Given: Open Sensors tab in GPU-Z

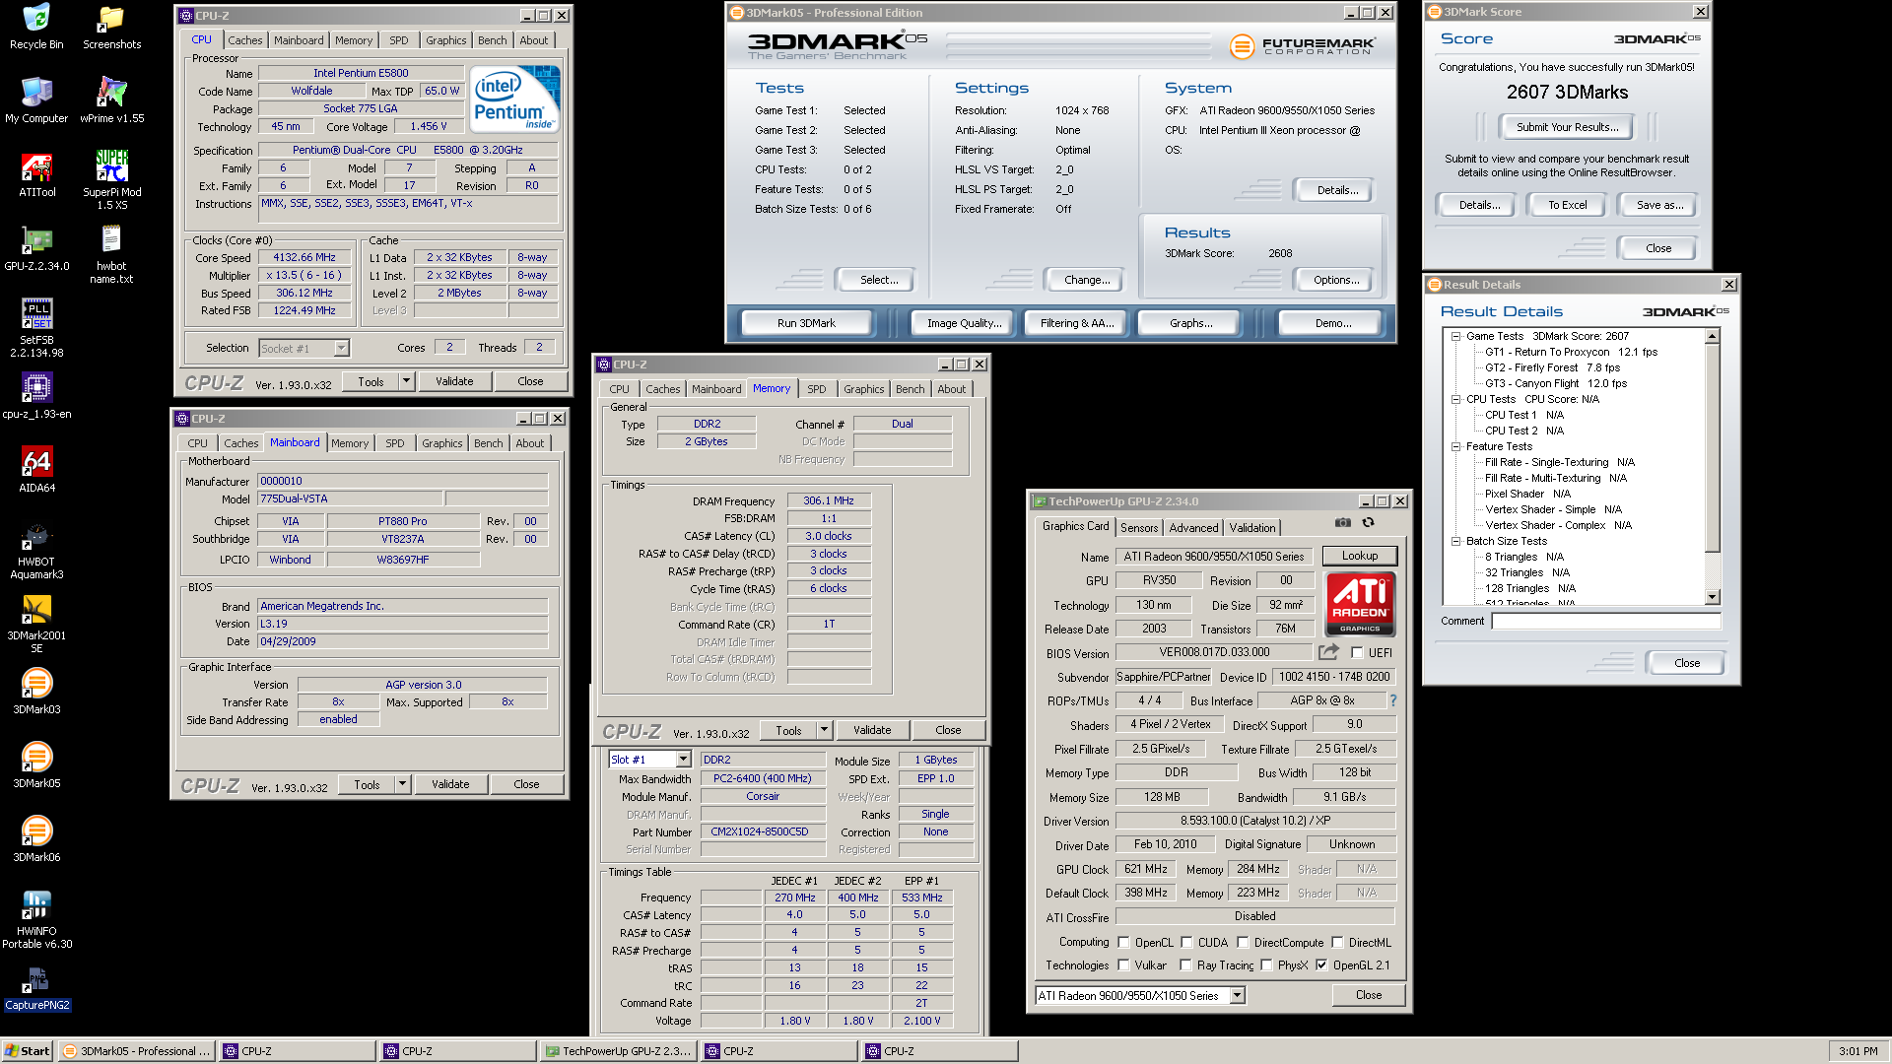Looking at the screenshot, I should point(1139,528).
